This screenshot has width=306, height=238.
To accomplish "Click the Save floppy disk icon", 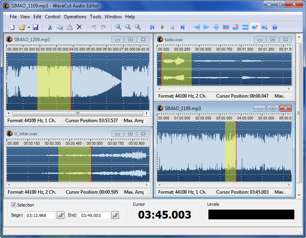I will [35, 27].
